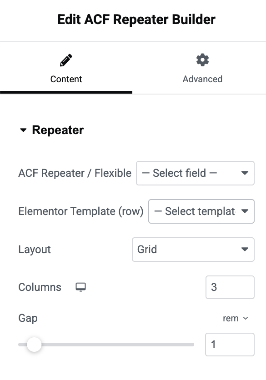Click the Repeater section header
Screen dimensions: 266x380
pos(57,130)
